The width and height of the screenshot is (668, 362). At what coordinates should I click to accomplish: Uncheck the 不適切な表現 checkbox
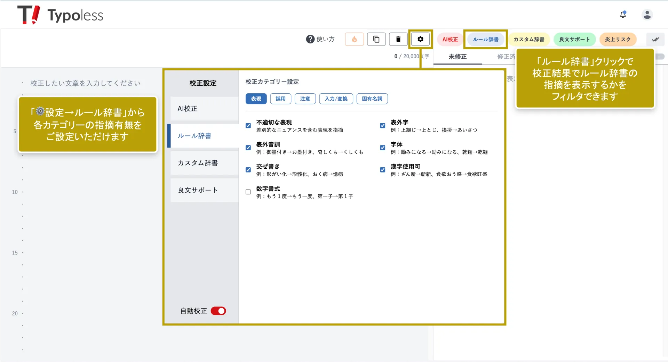point(248,126)
